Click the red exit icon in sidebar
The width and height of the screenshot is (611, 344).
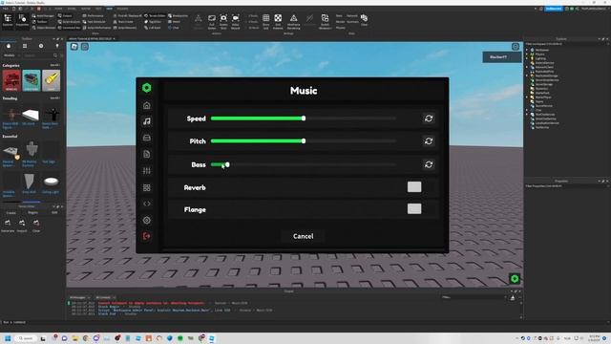click(146, 236)
